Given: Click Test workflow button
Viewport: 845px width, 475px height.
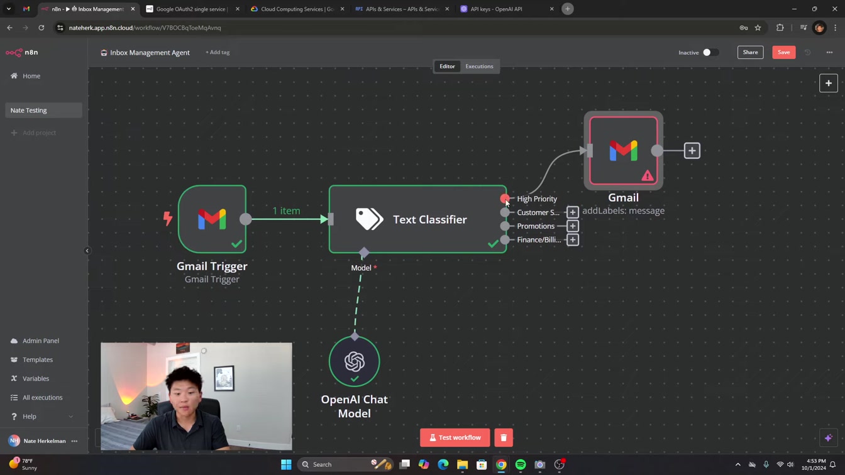Looking at the screenshot, I should (x=455, y=438).
